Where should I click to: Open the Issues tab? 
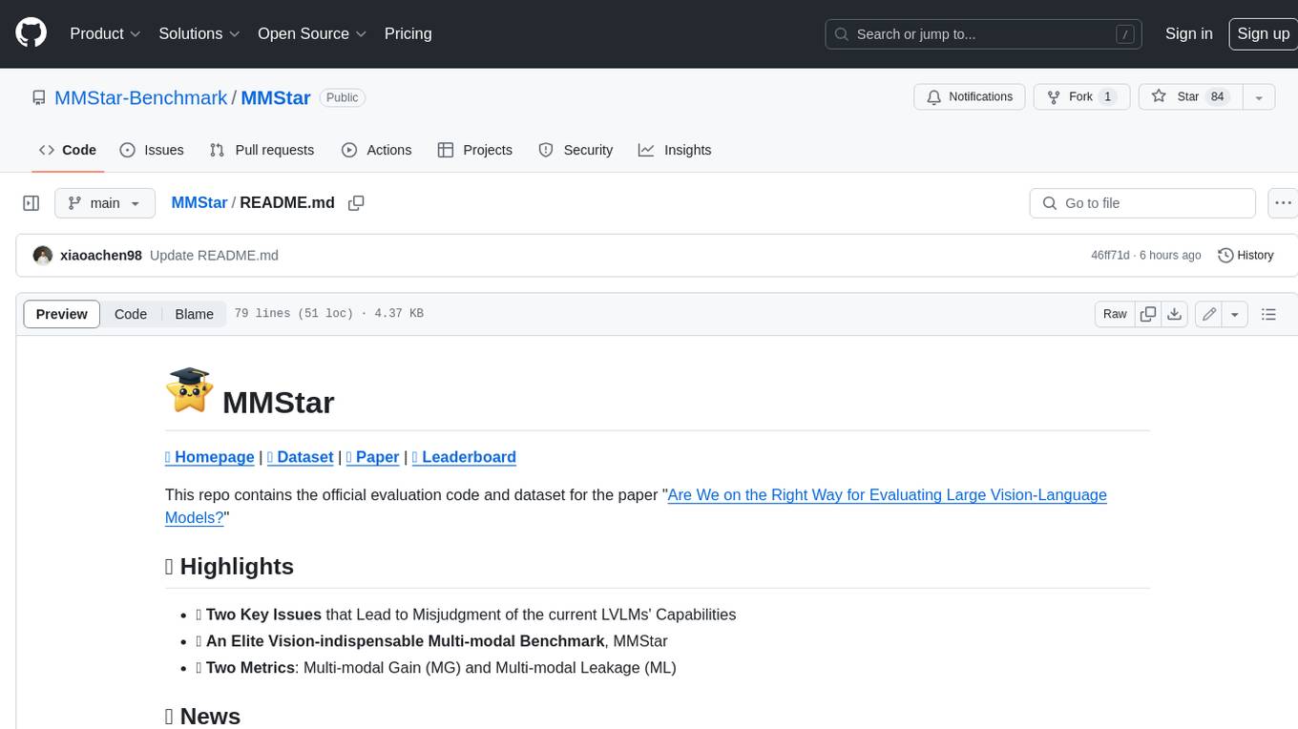(x=152, y=150)
